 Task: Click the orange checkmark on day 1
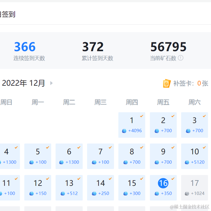tap(142, 116)
